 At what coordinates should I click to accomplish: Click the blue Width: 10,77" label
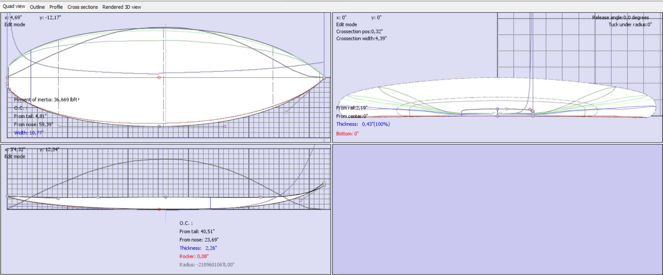(x=29, y=133)
